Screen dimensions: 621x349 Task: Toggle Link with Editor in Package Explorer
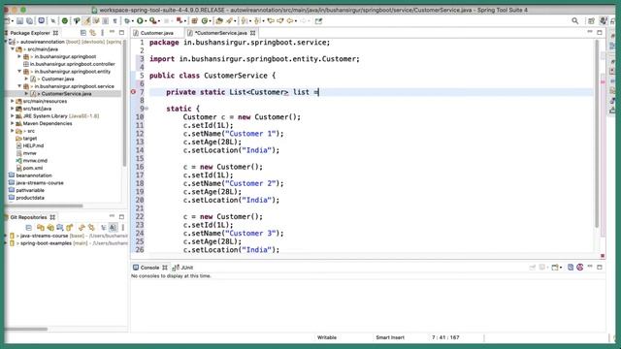93,33
